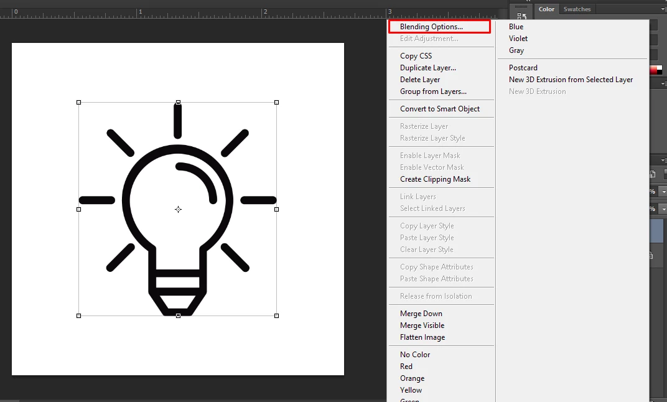Click the bottom-left transform handle of the bulb

[x=78, y=316]
